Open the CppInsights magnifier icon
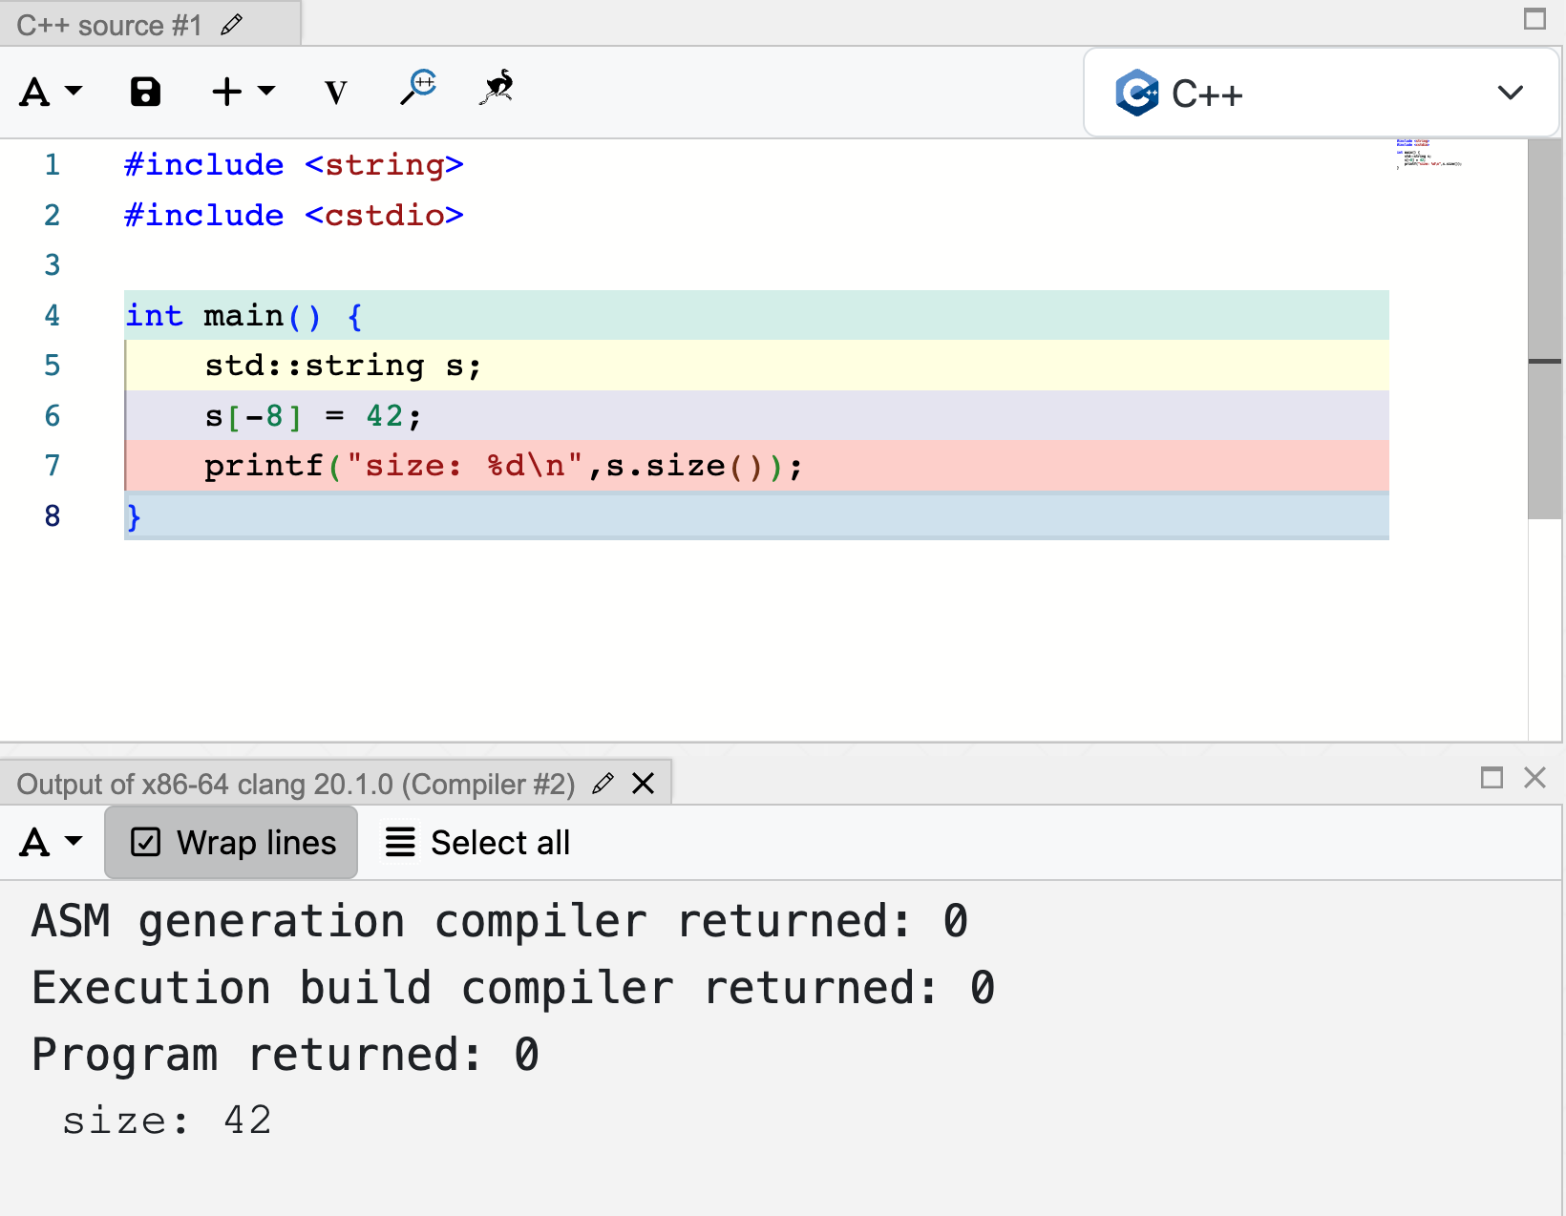 (x=418, y=87)
